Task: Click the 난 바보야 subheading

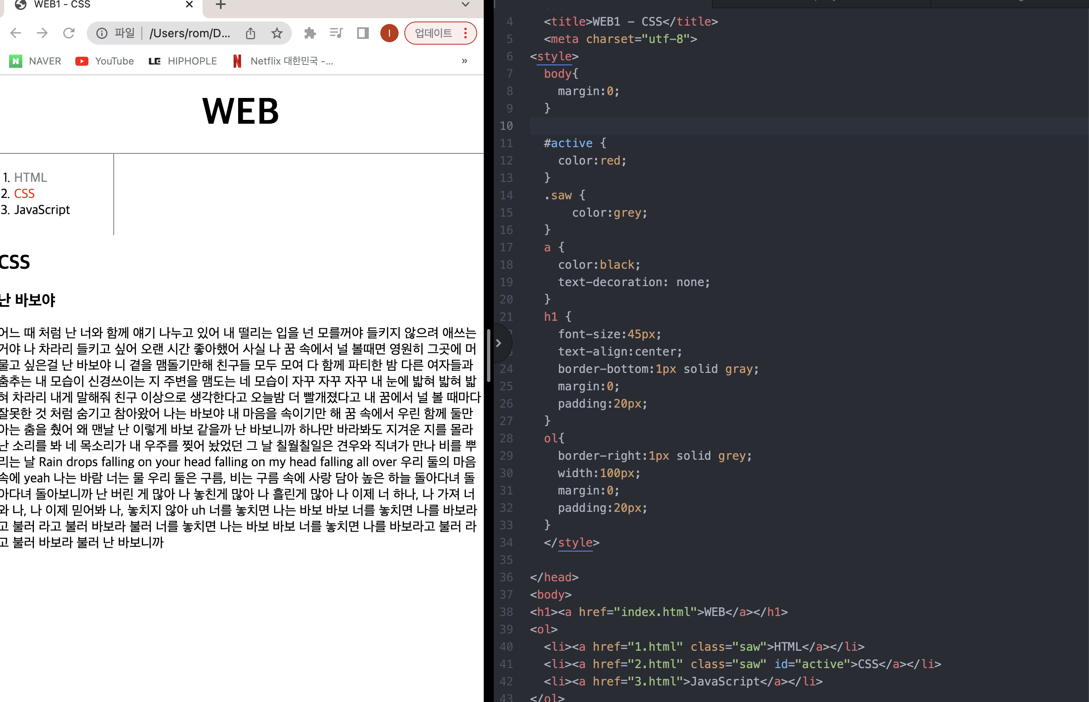Action: (x=27, y=299)
